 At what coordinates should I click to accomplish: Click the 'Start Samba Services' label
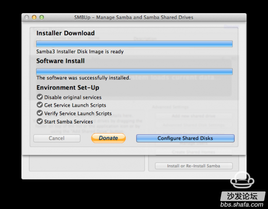(69, 122)
